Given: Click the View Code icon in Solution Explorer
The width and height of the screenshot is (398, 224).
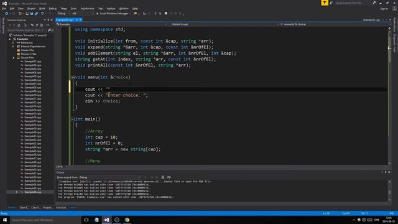Looking at the screenshot, I should click(48, 25).
